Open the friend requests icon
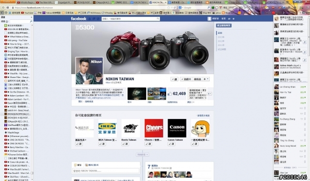The width and height of the screenshot is (310, 181). 90,19
